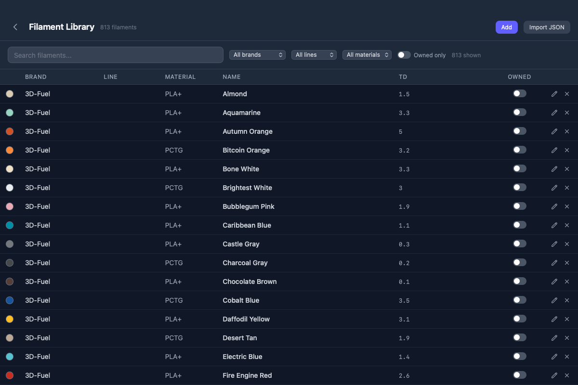The width and height of the screenshot is (578, 385).
Task: Remove Brightest White filament
Action: coord(567,188)
